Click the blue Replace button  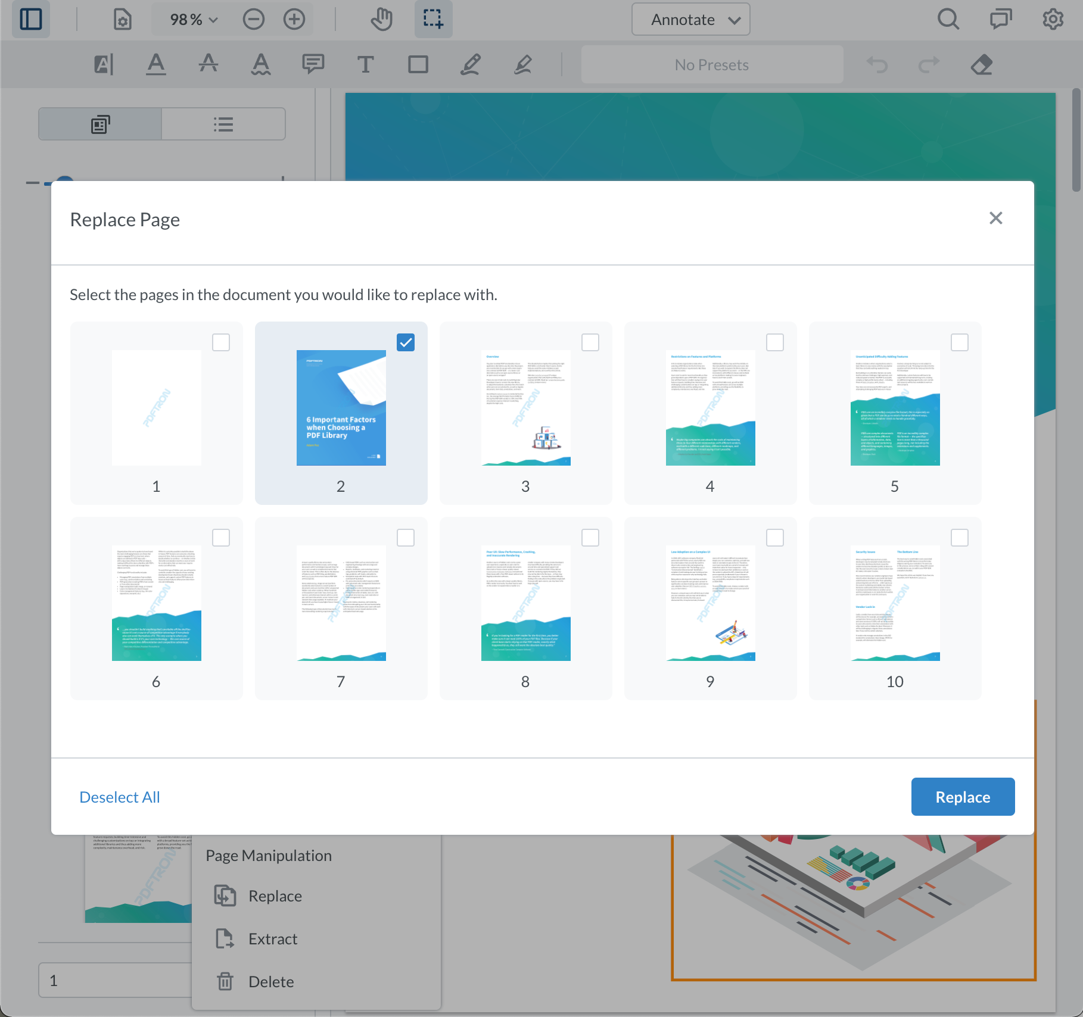(x=963, y=797)
